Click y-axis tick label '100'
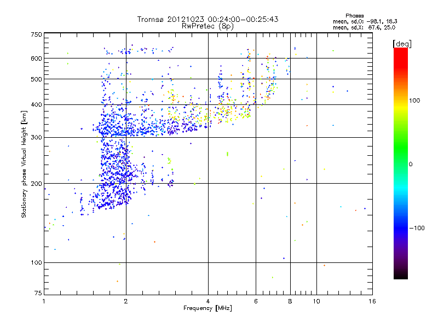This screenshot has width=438, height=328. point(36,263)
